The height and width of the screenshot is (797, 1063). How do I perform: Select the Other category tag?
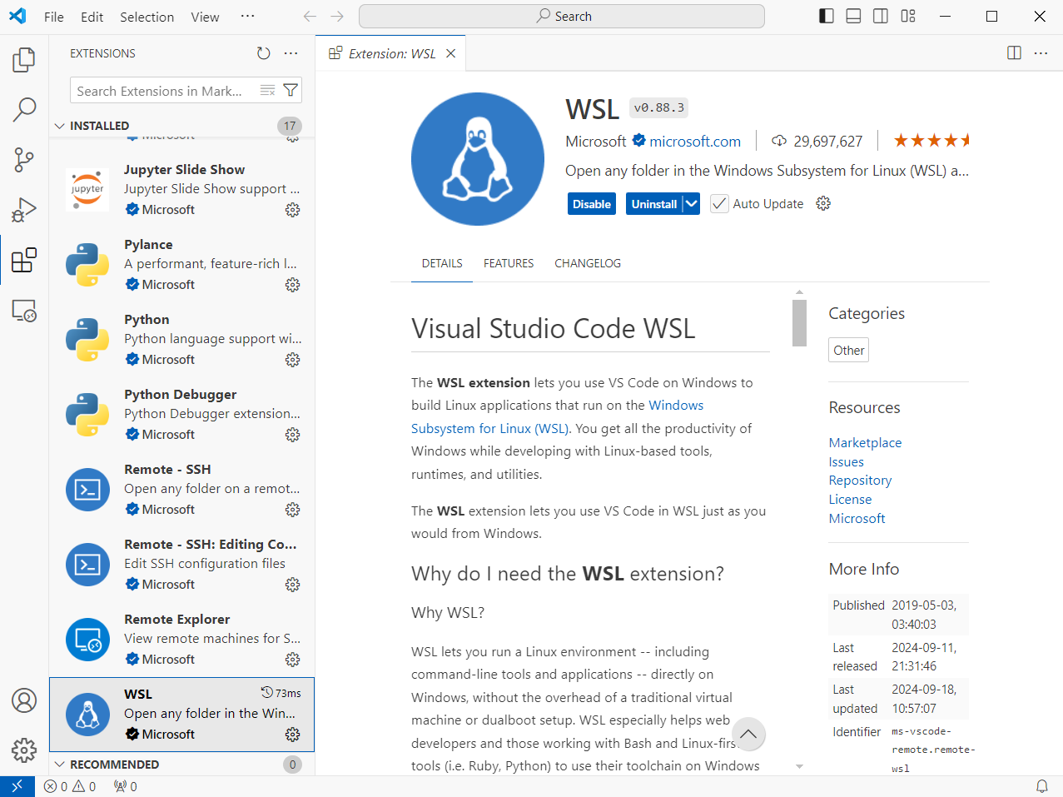pos(848,351)
